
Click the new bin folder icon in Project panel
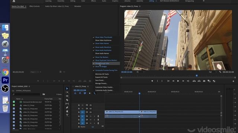tap(44, 94)
